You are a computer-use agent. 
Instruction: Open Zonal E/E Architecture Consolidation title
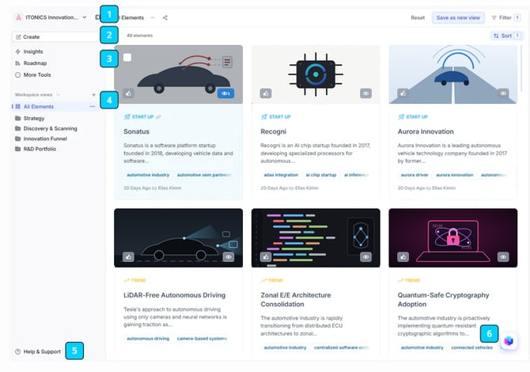[x=296, y=300]
